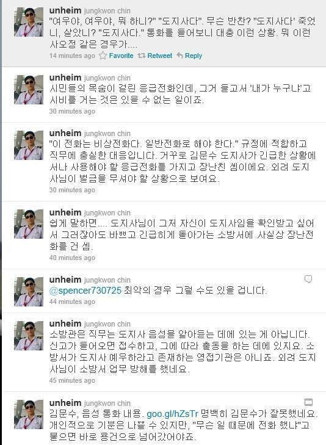Click "unheim" username on the 44-minutes-ago tweet
326x445 pixels.
(x=65, y=280)
